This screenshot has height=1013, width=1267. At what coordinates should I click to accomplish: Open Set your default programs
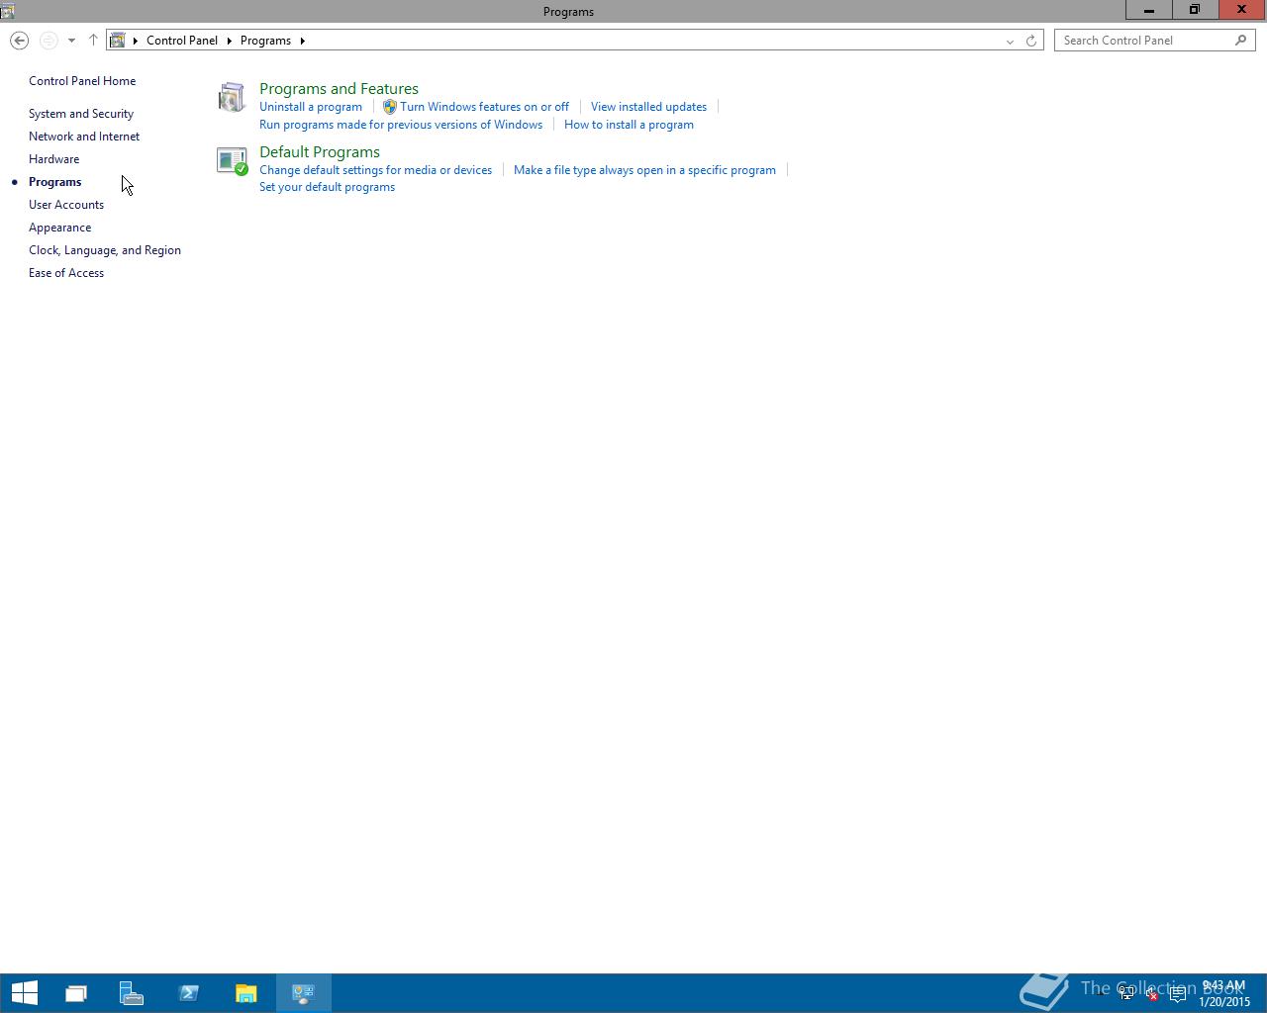click(327, 187)
